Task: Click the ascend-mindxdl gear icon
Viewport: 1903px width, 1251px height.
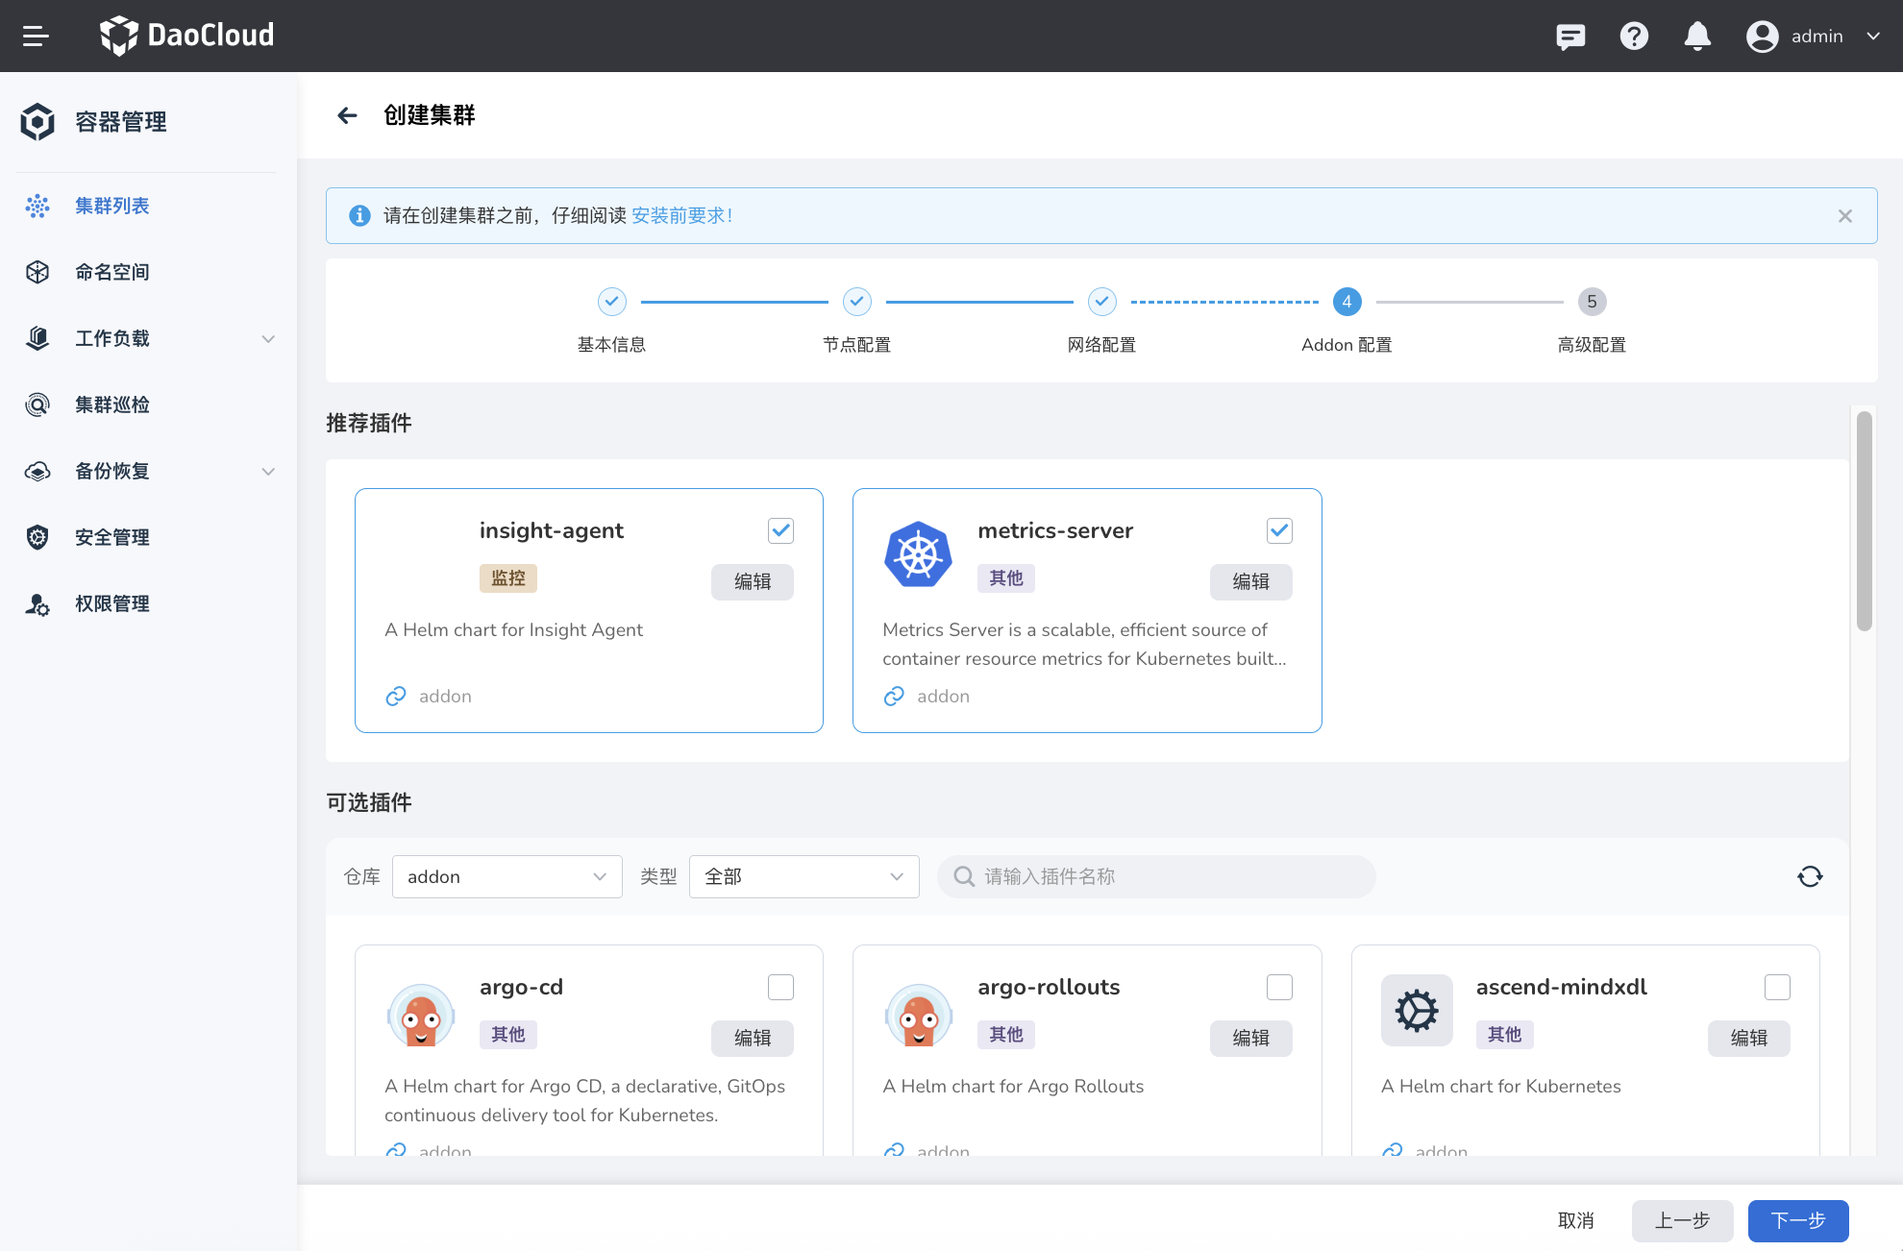Action: 1416,1011
